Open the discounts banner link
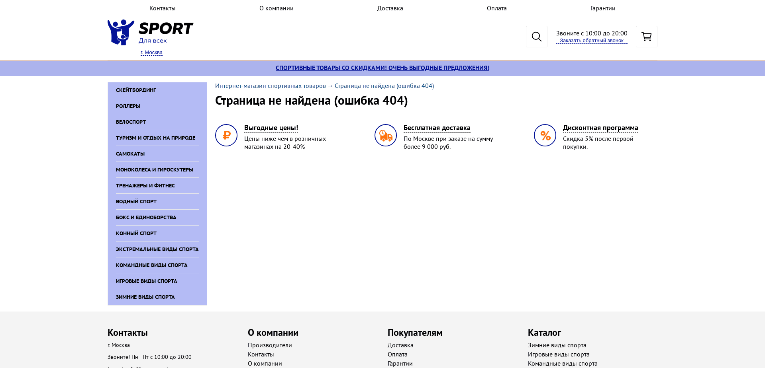Image resolution: width=765 pixels, height=368 pixels. point(382,68)
